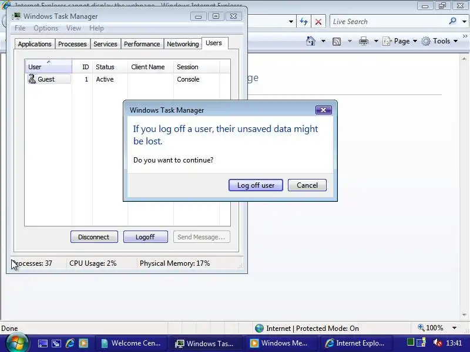
Task: Click the Send Message button
Action: (202, 237)
